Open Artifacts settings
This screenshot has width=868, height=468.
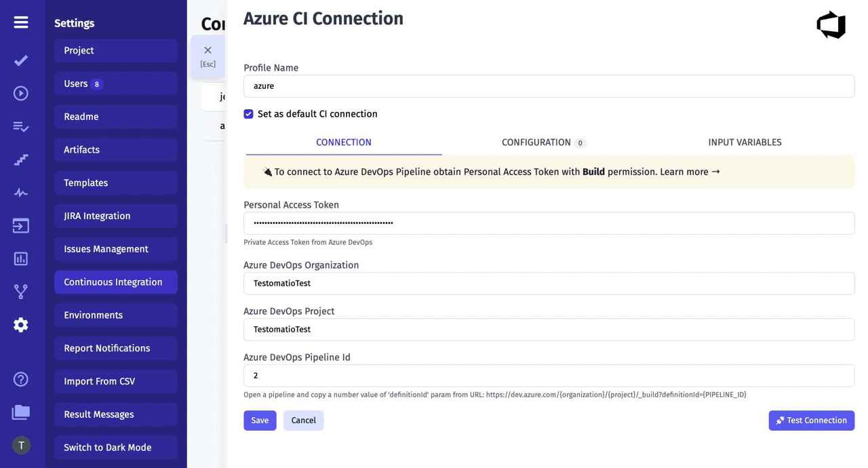pyautogui.click(x=116, y=150)
